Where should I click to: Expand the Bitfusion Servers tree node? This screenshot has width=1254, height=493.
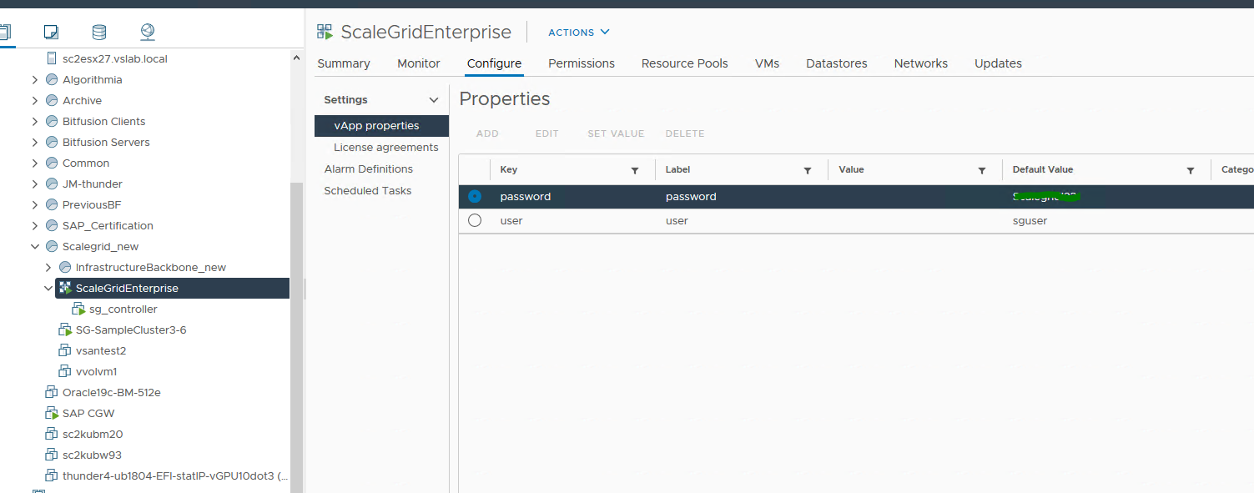pyautogui.click(x=35, y=143)
